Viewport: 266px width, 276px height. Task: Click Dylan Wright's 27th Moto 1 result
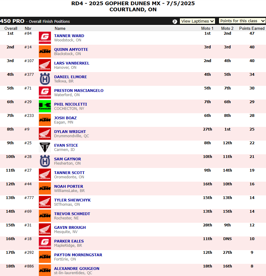tap(207, 129)
